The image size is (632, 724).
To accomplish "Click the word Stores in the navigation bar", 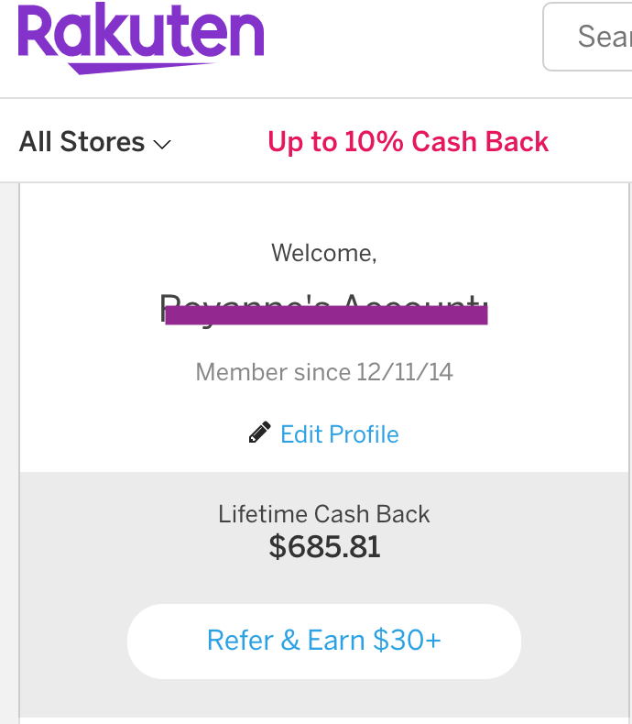I will (102, 142).
